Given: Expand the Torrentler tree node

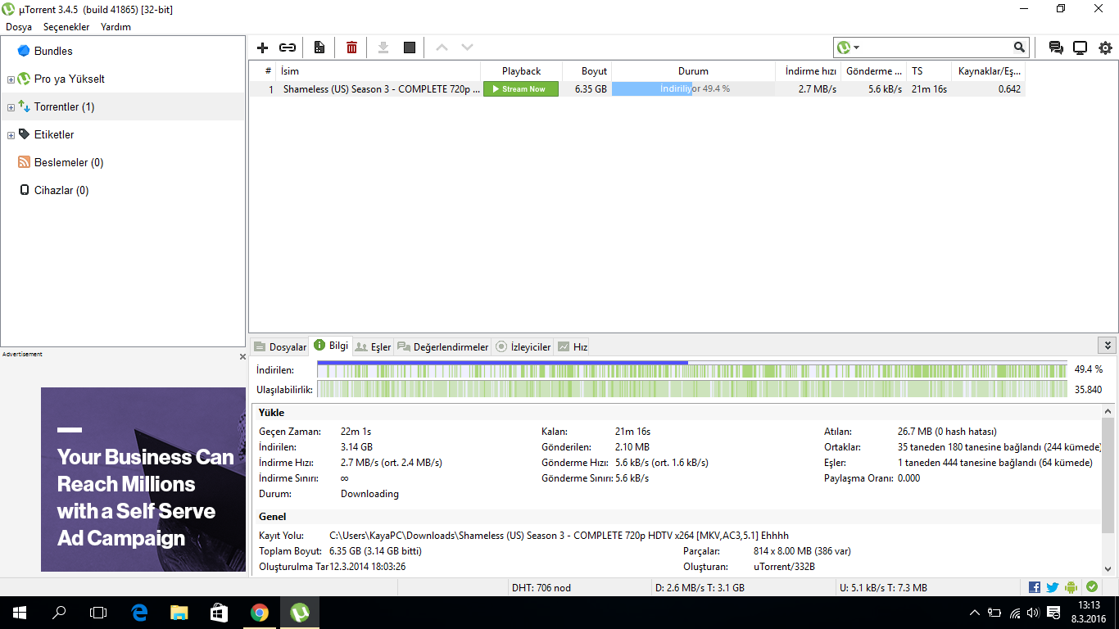Looking at the screenshot, I should point(11,107).
